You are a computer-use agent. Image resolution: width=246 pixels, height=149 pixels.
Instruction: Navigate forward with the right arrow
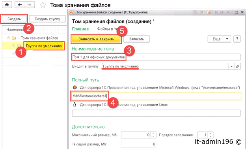point(29,5)
